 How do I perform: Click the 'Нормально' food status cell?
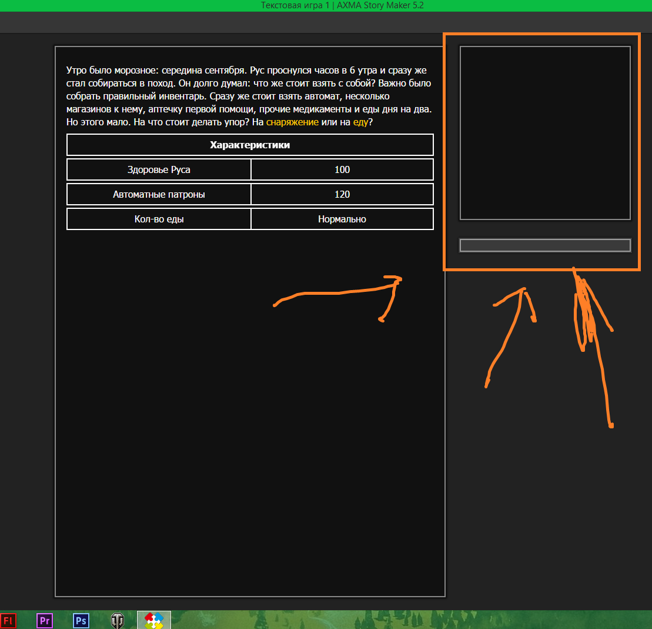342,219
